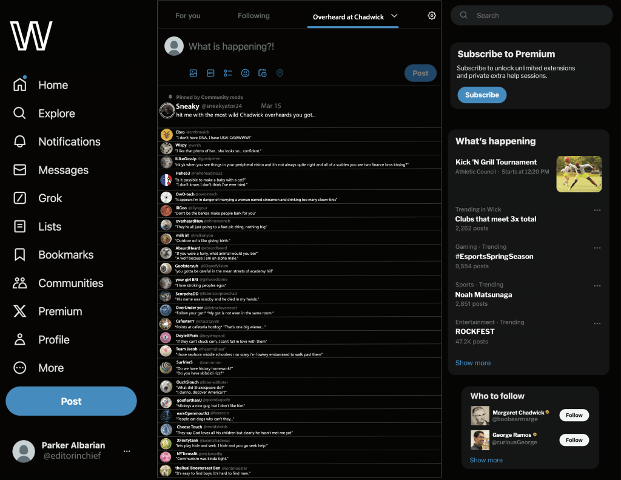Open Bookmarks in the left sidebar

click(x=20, y=254)
